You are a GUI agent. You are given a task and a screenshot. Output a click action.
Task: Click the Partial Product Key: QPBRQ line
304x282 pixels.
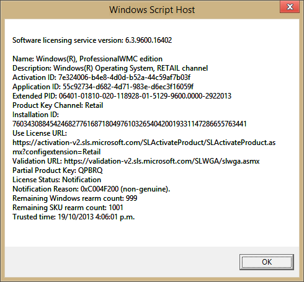(58, 170)
